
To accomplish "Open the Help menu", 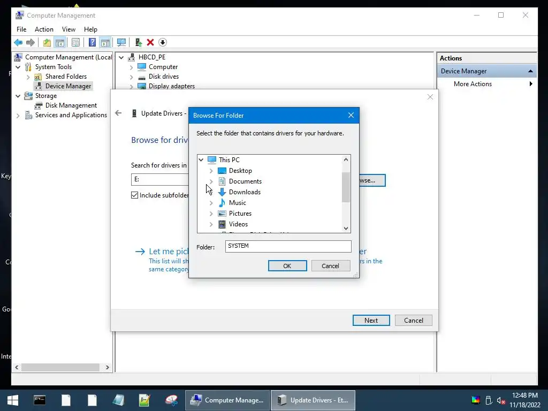I will (x=90, y=29).
